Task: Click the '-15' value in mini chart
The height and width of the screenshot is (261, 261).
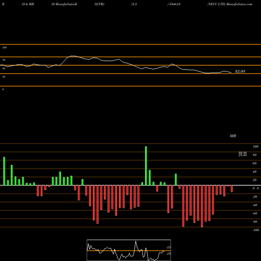Action: (x=168, y=247)
